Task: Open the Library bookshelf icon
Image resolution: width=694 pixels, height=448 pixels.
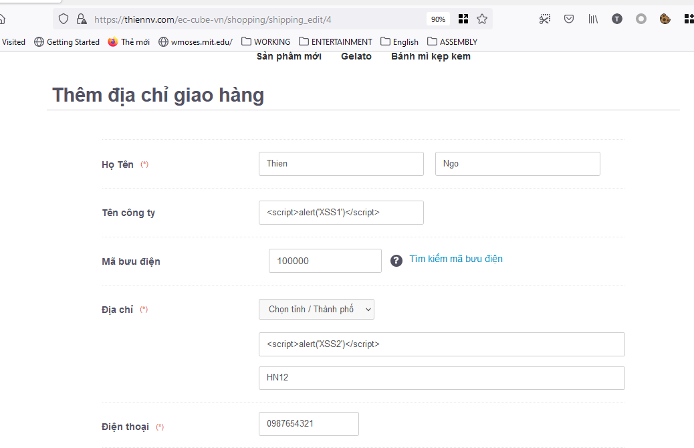Action: click(x=593, y=19)
